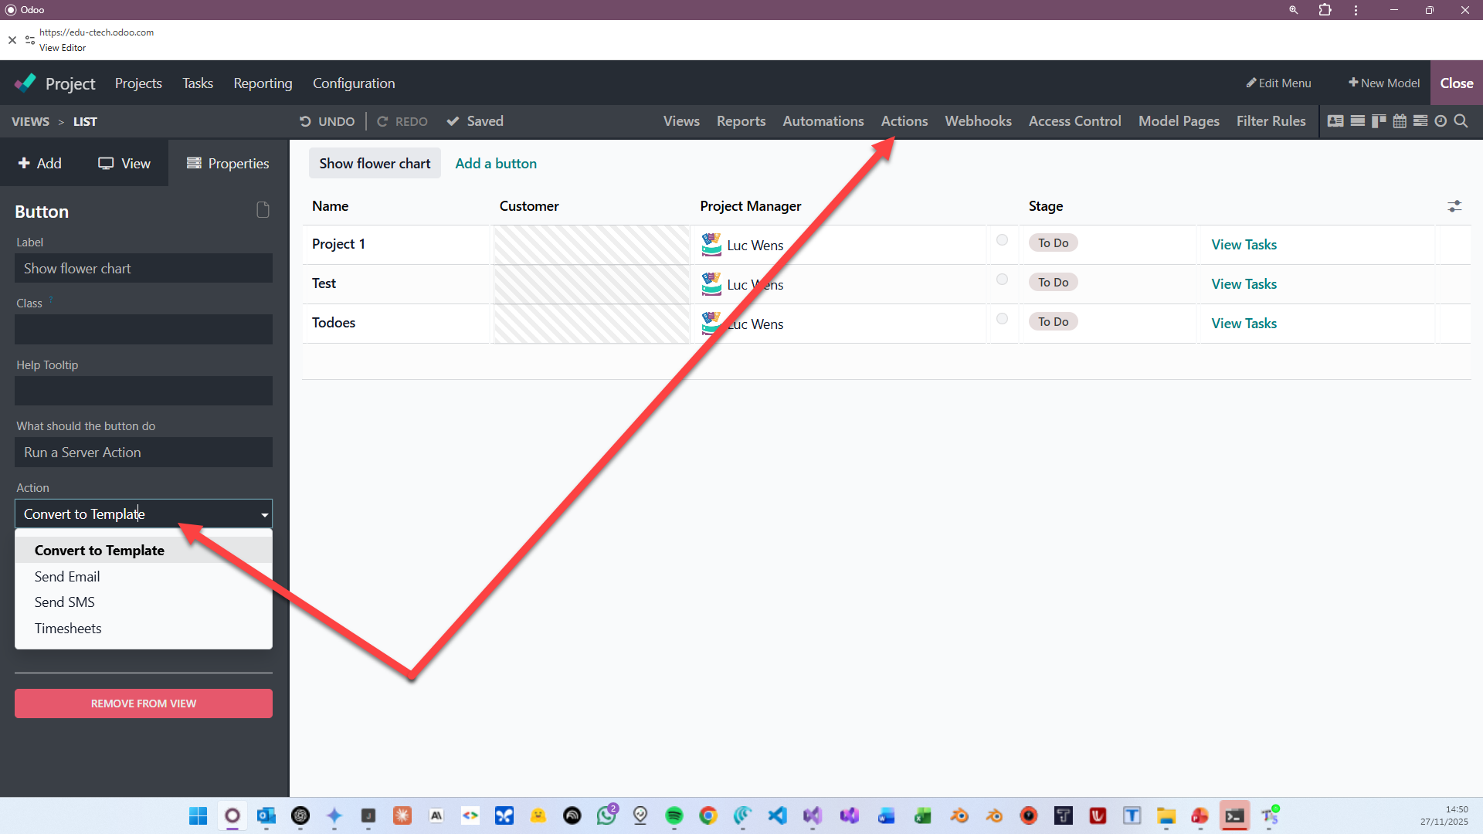Open the calendar view editor icon

1400,121
